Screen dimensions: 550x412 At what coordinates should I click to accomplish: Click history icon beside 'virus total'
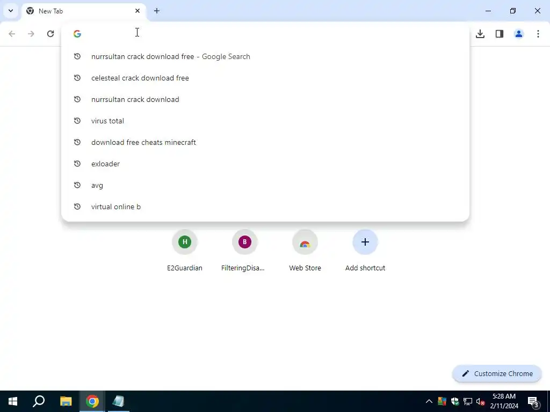(x=77, y=121)
